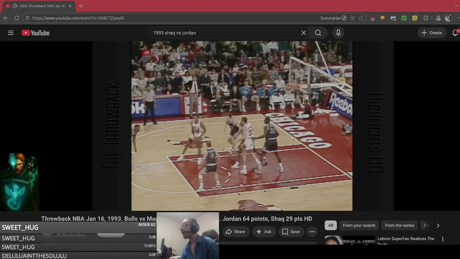The height and width of the screenshot is (259, 460).
Task: Open the browser apps/split icon in address bar
Action: [353, 18]
